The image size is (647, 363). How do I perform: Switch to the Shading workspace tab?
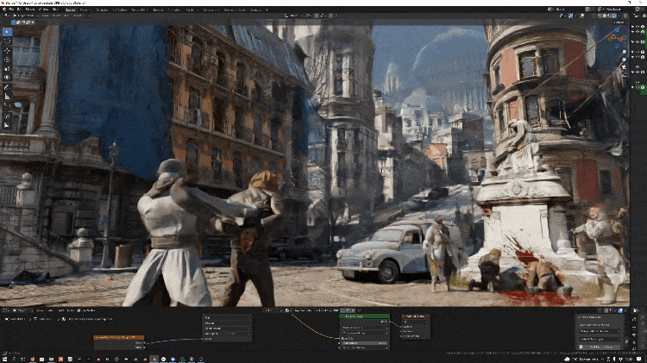click(x=158, y=9)
